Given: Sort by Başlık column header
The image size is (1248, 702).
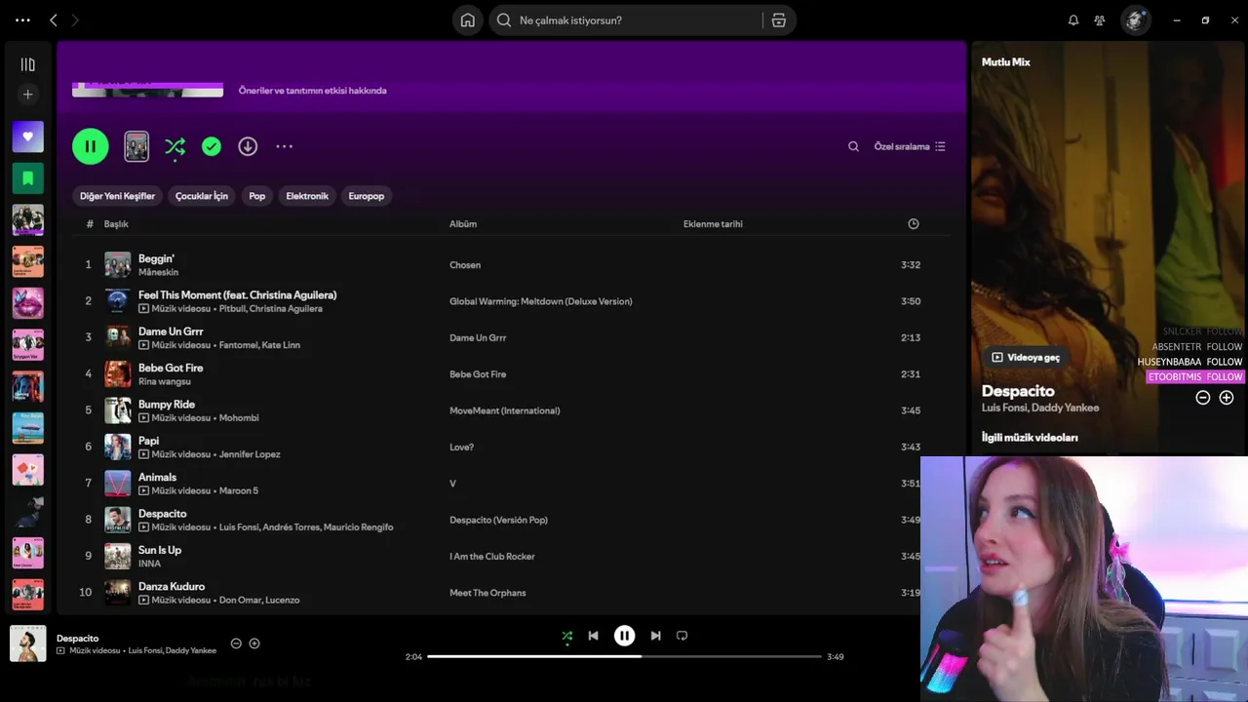Looking at the screenshot, I should click(116, 224).
